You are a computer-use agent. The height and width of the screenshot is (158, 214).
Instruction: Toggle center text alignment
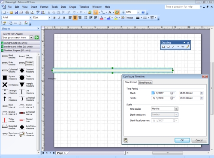75,18
